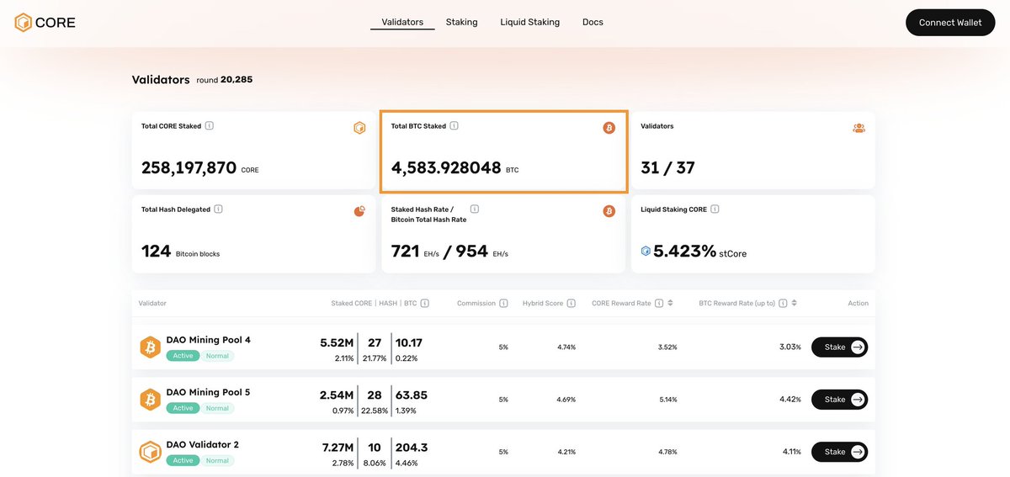Click info icon next to Liquid Staking CORE
Screen dimensions: 1010x477
tap(715, 209)
